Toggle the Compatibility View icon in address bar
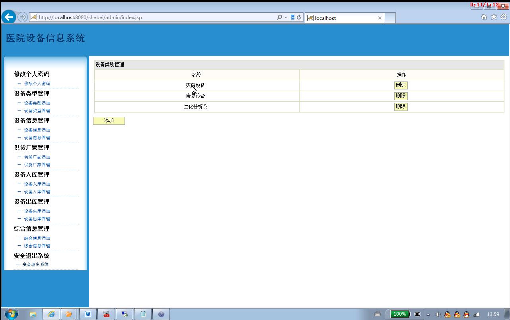 [x=292, y=17]
